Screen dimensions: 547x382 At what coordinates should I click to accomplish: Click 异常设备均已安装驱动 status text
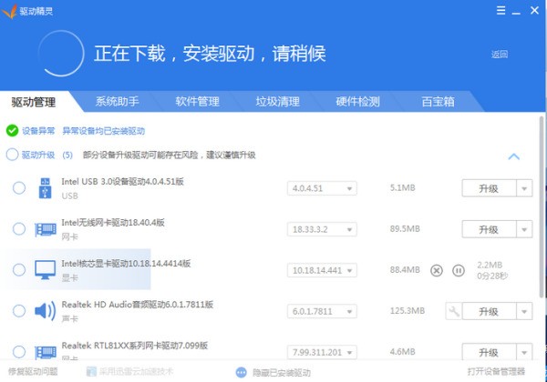coord(104,131)
